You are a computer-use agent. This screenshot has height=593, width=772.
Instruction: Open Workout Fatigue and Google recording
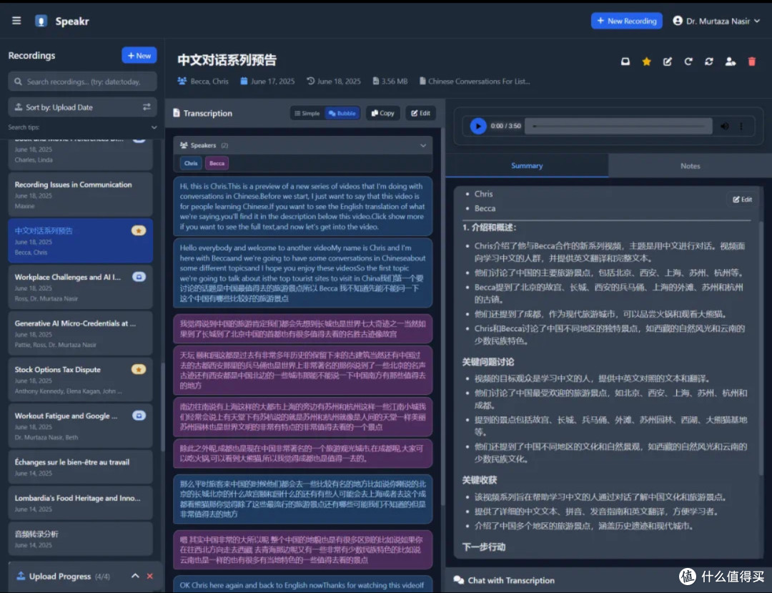[80, 426]
